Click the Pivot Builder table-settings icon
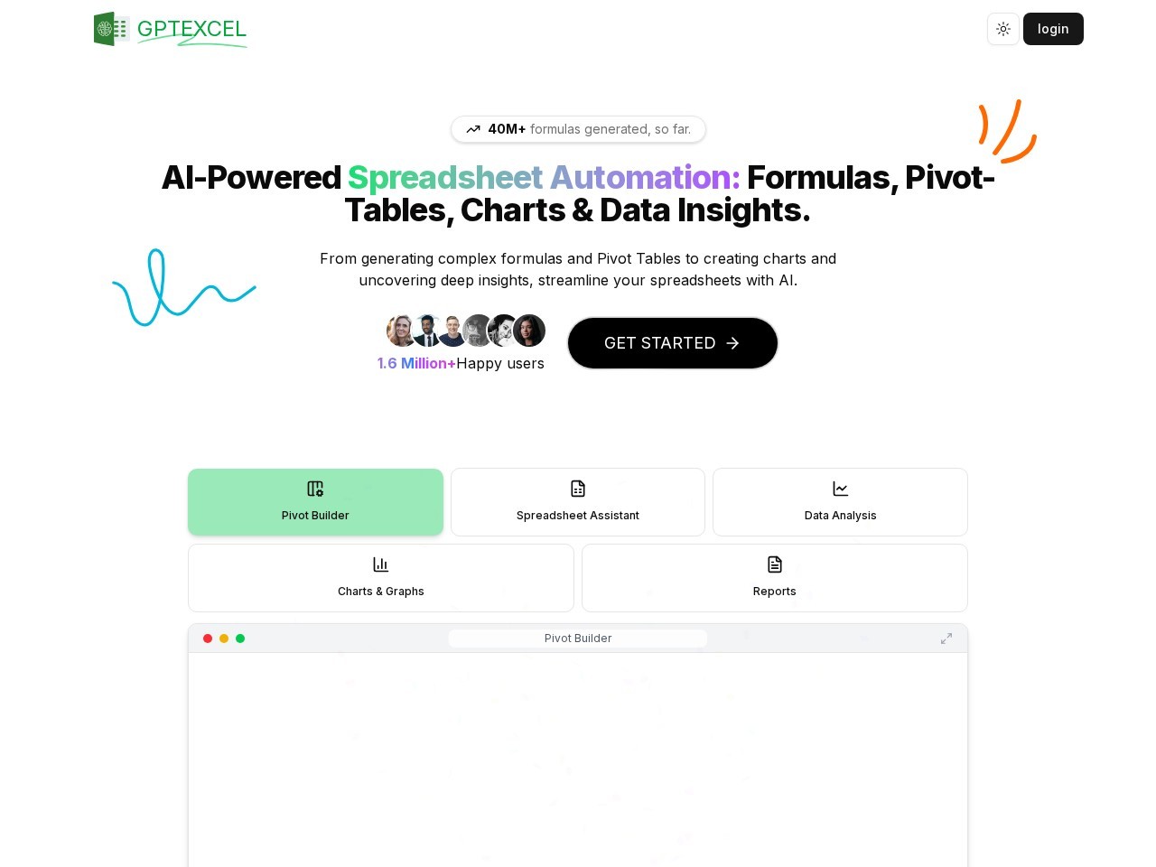The image size is (1156, 867). (315, 489)
